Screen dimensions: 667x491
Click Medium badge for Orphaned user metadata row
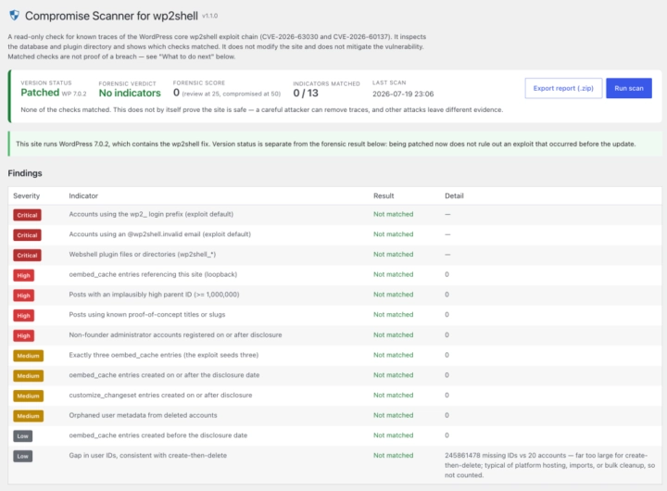[x=28, y=416]
